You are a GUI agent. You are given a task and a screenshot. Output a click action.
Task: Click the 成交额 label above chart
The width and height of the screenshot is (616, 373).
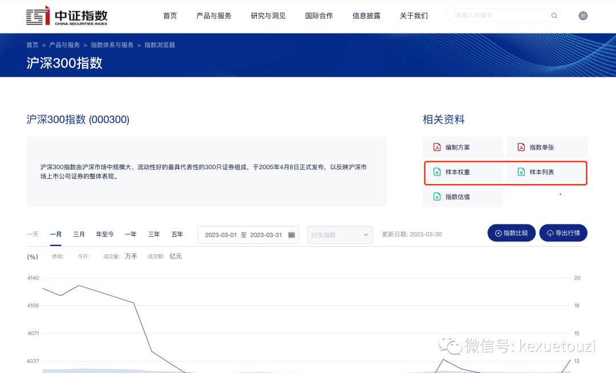156,256
